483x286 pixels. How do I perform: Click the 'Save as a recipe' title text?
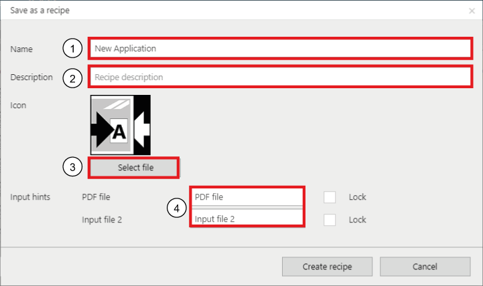40,11
